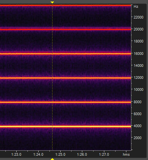The height and width of the screenshot is (160, 148).
Task: Select the 2000 mark on frequency ruler
Action: click(138, 138)
